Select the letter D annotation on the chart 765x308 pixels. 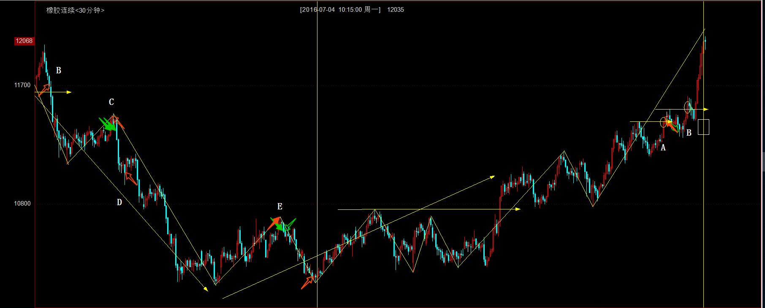click(119, 202)
